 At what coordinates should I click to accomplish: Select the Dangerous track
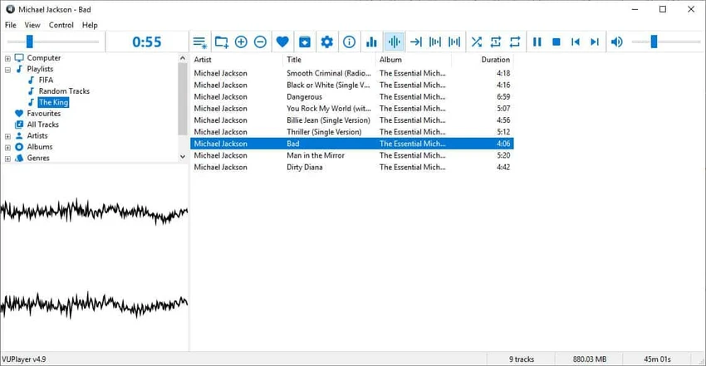coord(352,96)
